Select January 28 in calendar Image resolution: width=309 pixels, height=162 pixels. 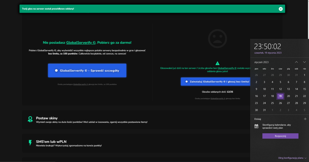pyautogui.click(x=296, y=103)
